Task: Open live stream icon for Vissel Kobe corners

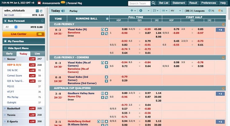Action: [103, 63]
